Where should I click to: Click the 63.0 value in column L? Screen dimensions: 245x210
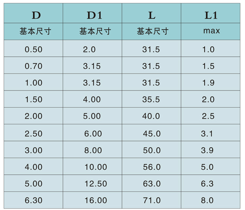click(152, 184)
